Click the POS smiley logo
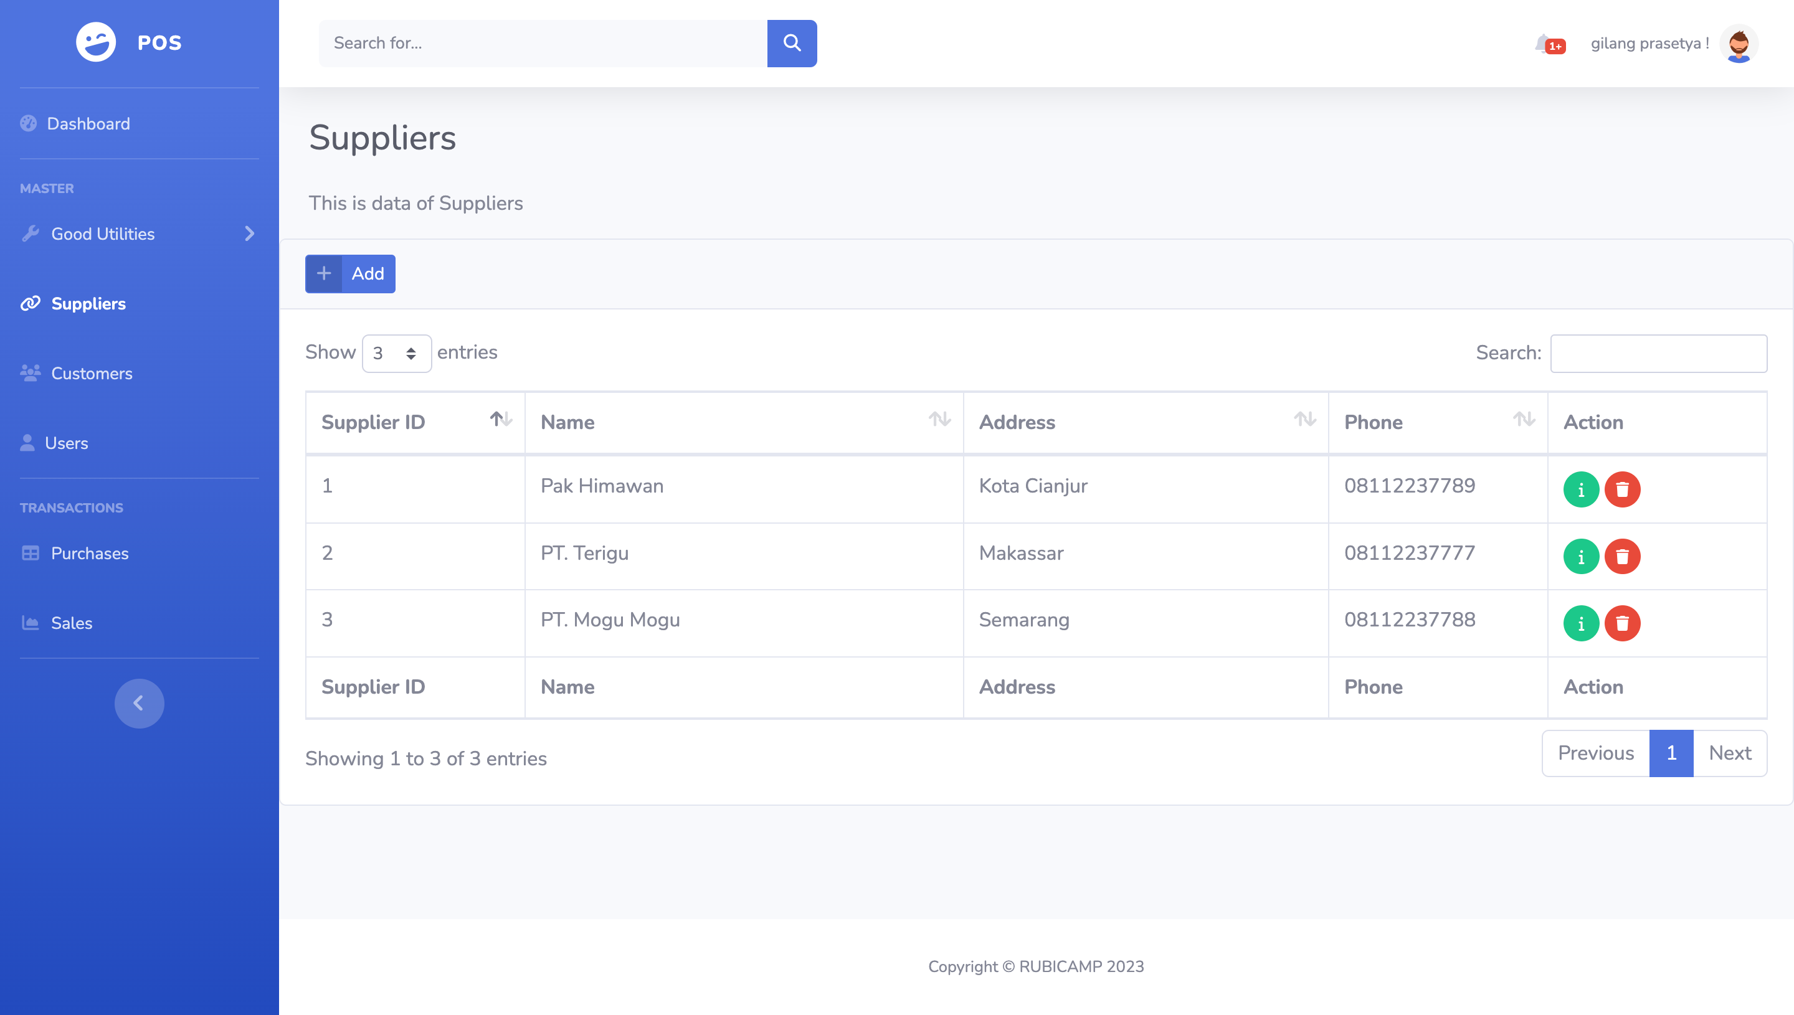The image size is (1794, 1015). [96, 42]
